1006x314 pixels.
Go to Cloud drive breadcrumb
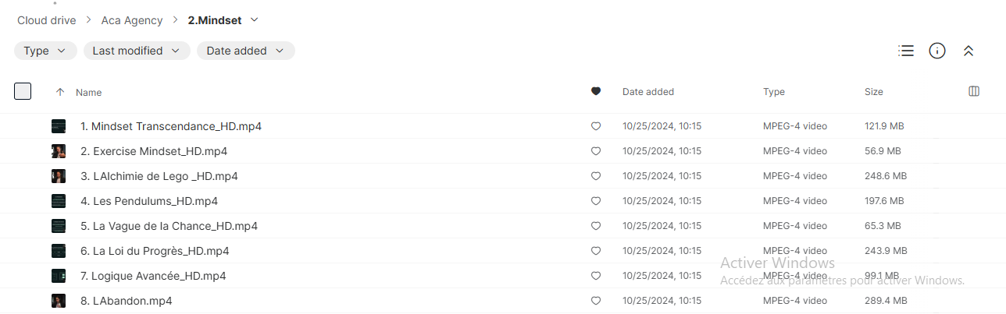tap(47, 20)
